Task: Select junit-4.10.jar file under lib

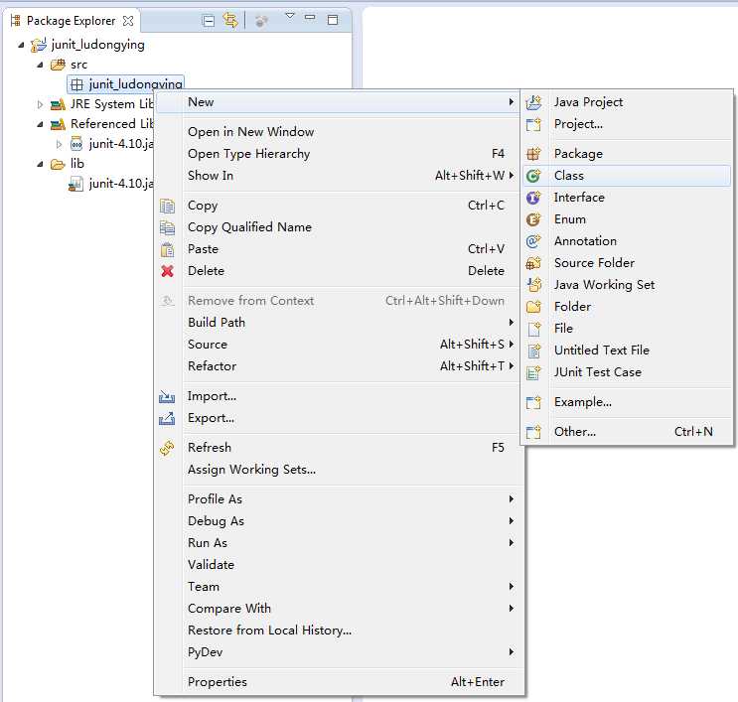Action: [x=113, y=184]
